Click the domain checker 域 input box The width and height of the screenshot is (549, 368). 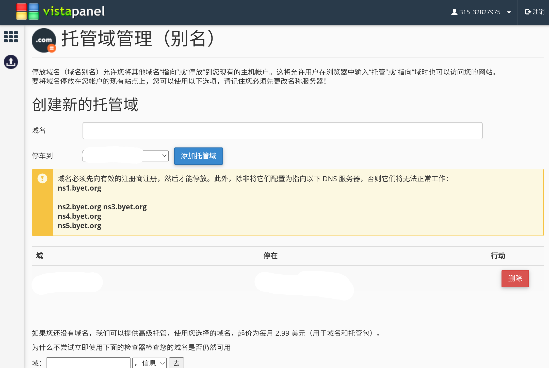[x=88, y=363]
